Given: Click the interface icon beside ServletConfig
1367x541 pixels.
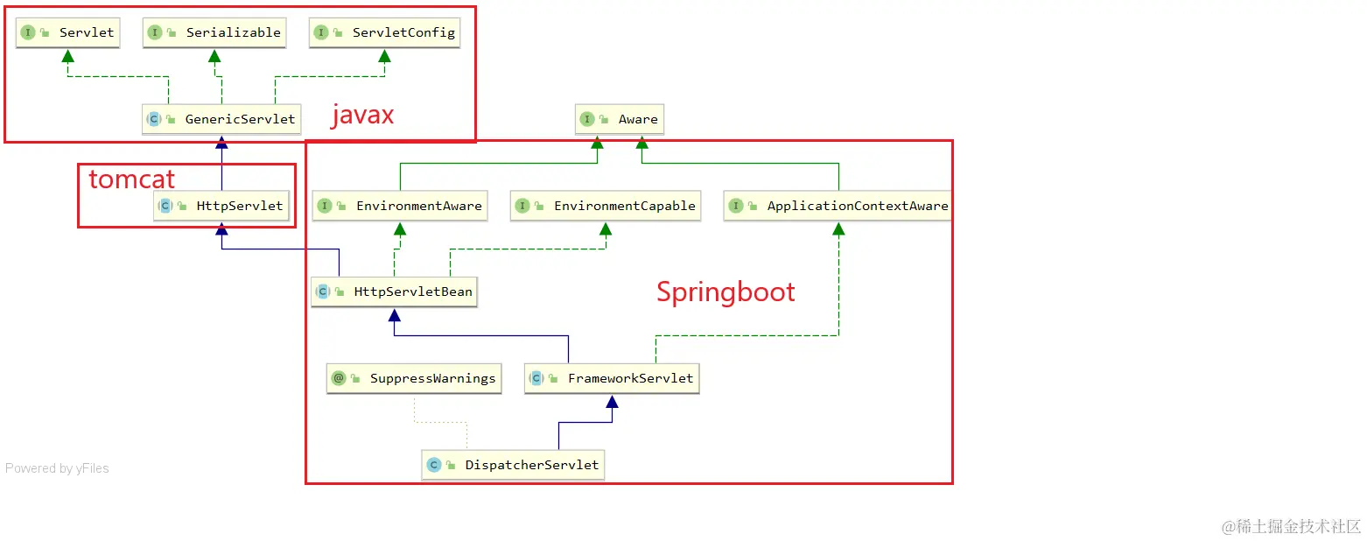Looking at the screenshot, I should click(321, 32).
